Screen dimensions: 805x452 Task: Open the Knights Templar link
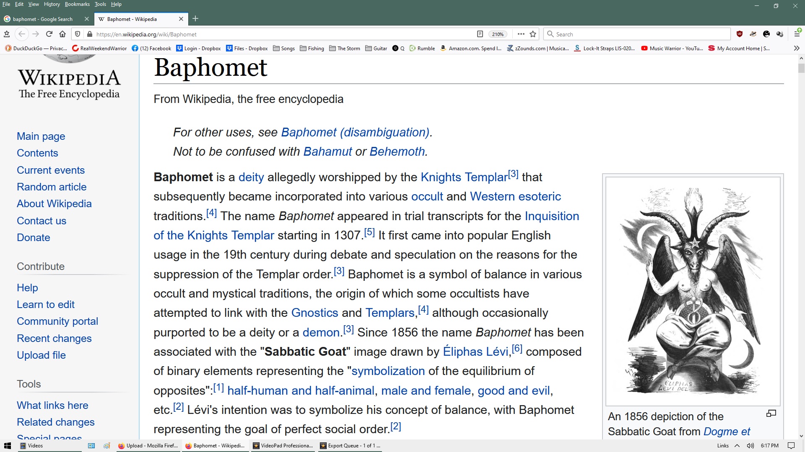tap(464, 177)
